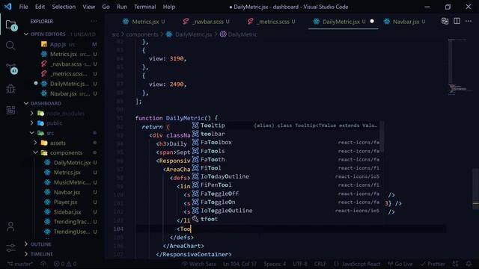Screen dimensions: 479x269
Task: Select FaTooth suggestion
Action: 286,159
